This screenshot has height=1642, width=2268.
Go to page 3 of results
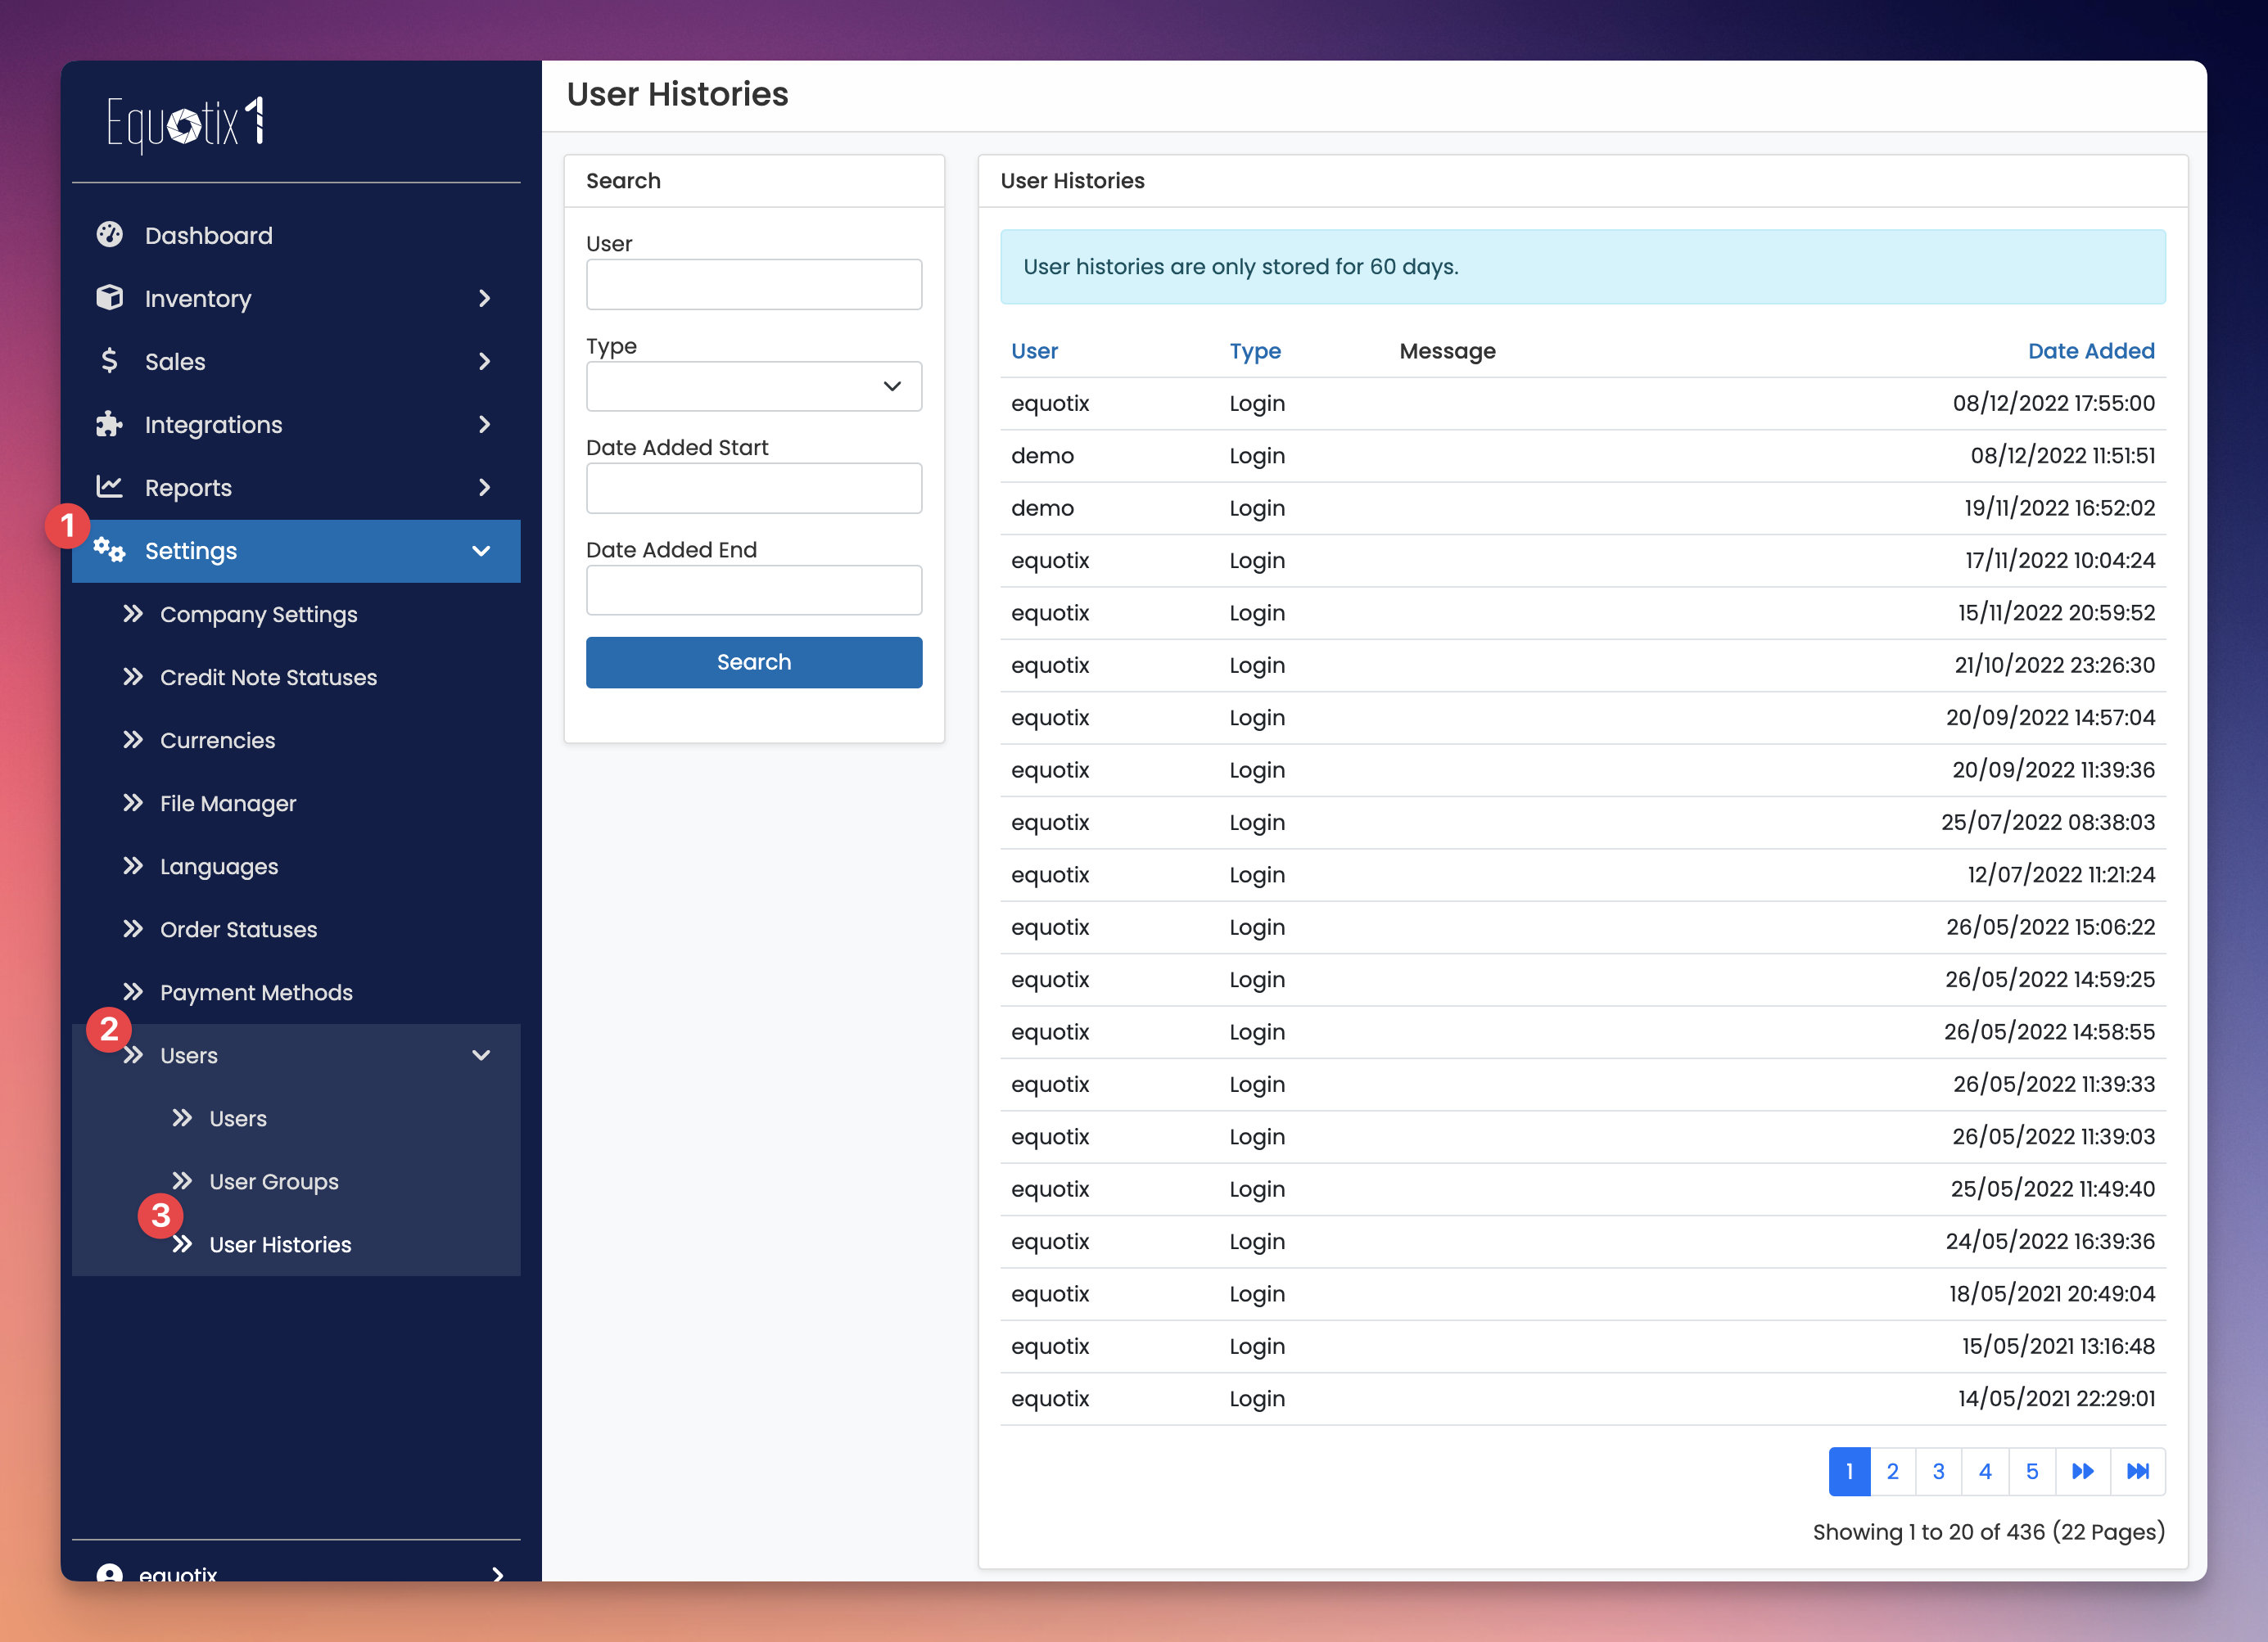(x=1939, y=1471)
